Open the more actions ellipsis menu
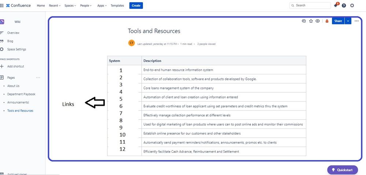The image size is (366, 175). (356, 21)
